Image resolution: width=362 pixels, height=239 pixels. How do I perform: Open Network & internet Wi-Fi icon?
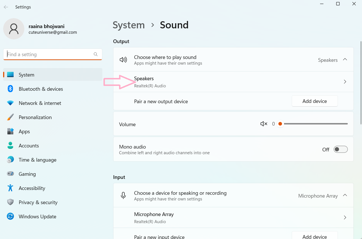[x=10, y=103]
